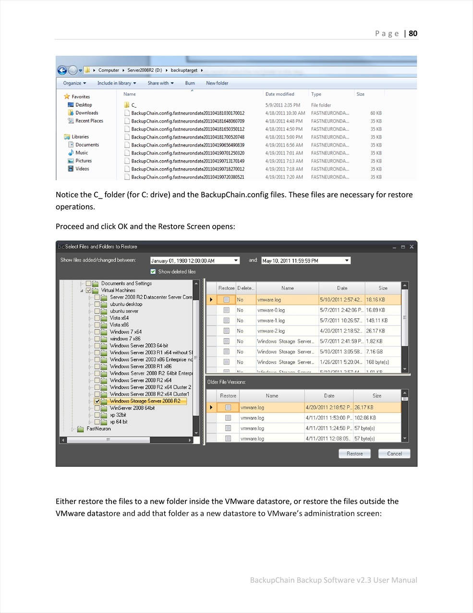Open the C_ folder icon
The image size is (473, 613).
[127, 105]
